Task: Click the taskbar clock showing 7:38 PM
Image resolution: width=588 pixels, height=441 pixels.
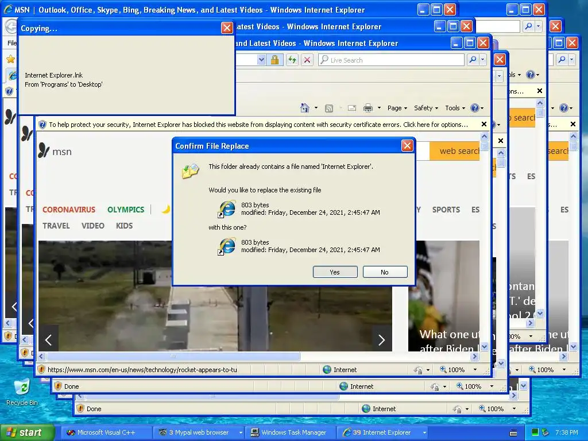Action: (x=566, y=432)
